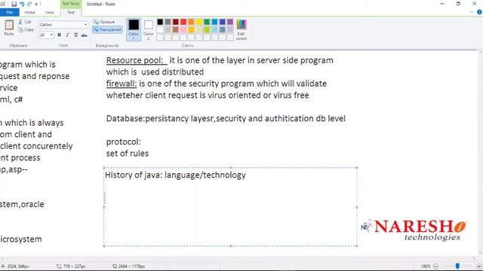Toggle strikethrough formatting
Viewport: 483px width, 271px height.
pos(84,35)
